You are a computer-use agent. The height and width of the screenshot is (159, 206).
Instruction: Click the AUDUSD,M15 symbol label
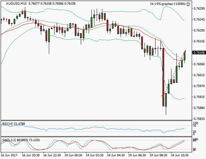point(14,4)
